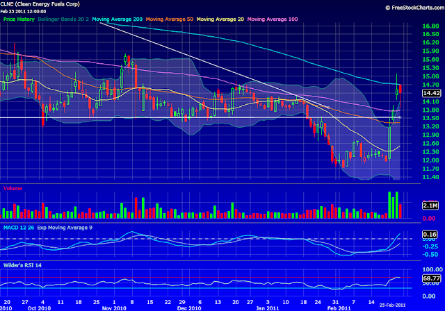Viewport: 445px width, 311px height.
Task: Click the CLNE (Clean Energy Fuels Corp) title
Action: [40, 4]
